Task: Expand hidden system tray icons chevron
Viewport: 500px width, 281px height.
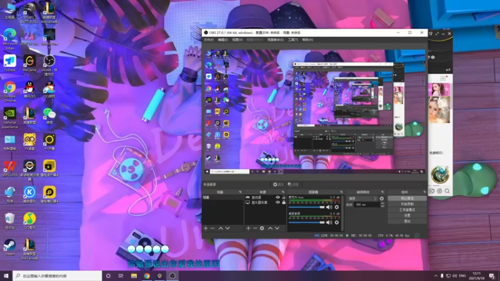Action: click(436, 275)
